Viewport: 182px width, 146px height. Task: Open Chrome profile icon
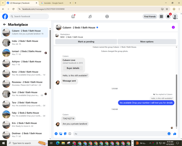pyautogui.click(x=174, y=9)
